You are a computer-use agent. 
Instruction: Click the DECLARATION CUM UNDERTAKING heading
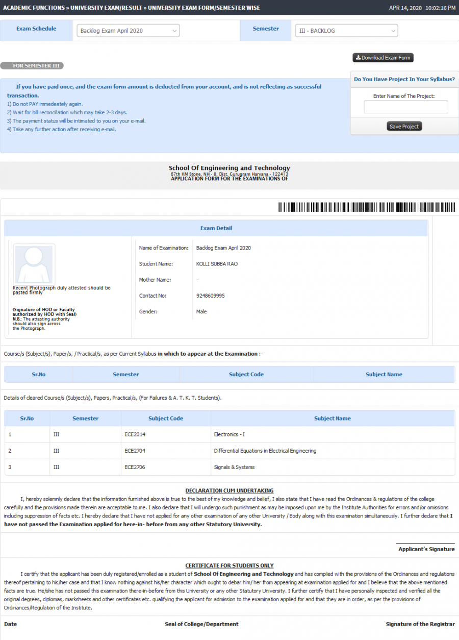(229, 490)
